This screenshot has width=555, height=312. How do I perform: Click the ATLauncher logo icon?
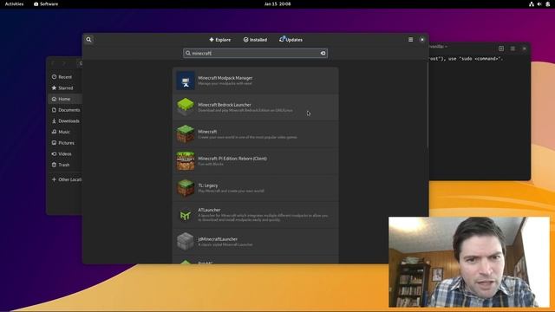[186, 215]
